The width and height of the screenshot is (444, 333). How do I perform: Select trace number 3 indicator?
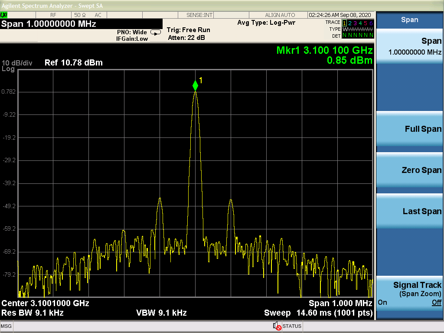(355, 23)
